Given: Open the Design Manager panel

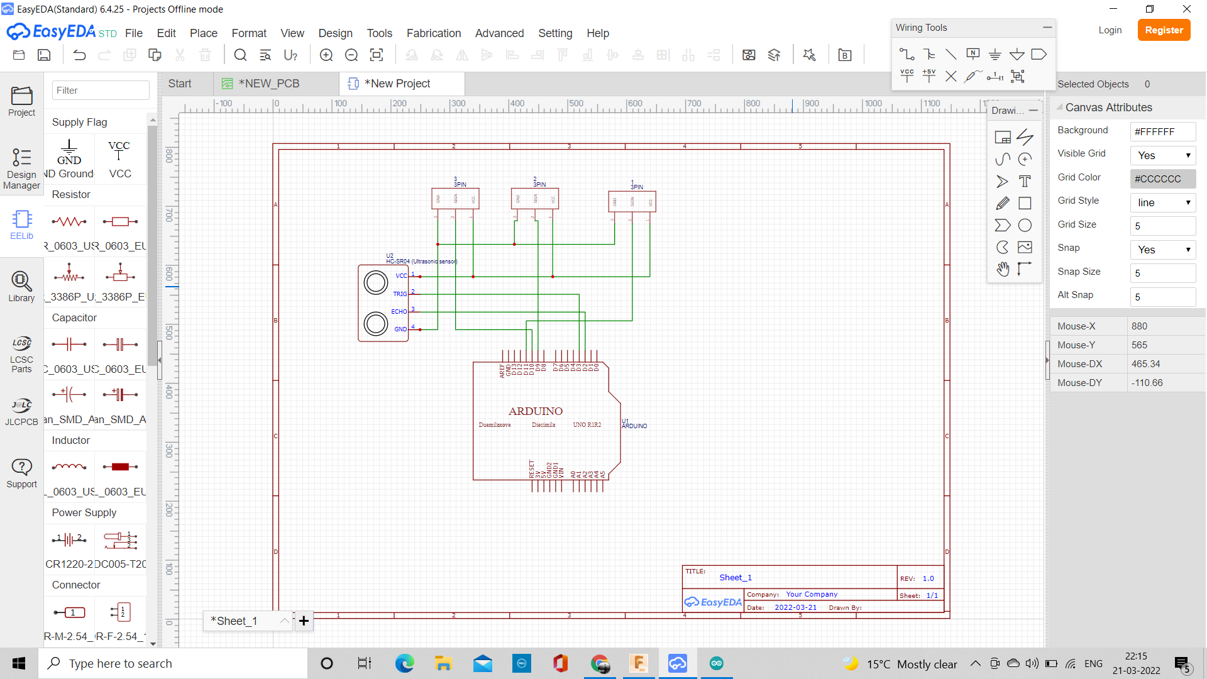Looking at the screenshot, I should tap(21, 167).
